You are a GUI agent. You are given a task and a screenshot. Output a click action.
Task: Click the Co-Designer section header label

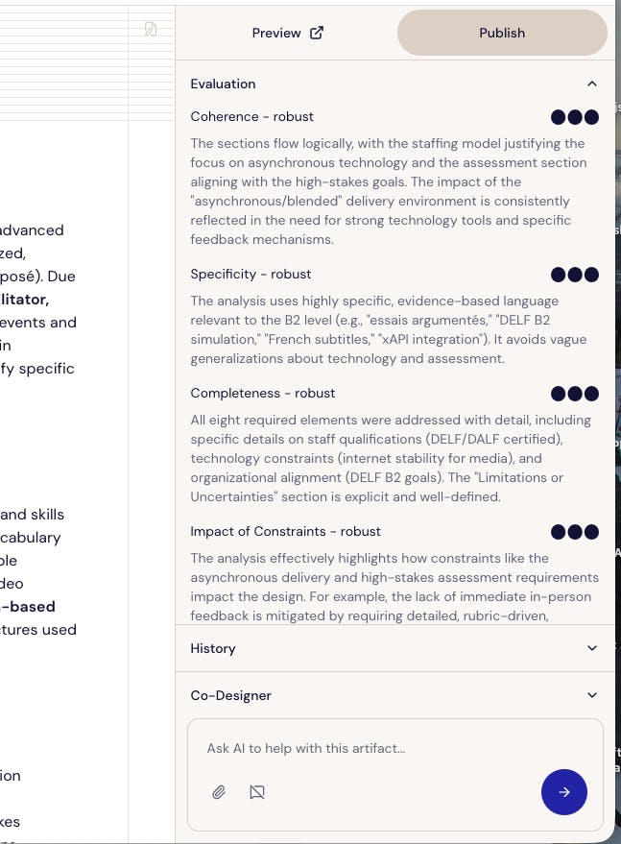tap(230, 695)
